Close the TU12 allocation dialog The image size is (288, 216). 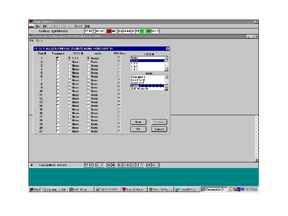[168, 48]
